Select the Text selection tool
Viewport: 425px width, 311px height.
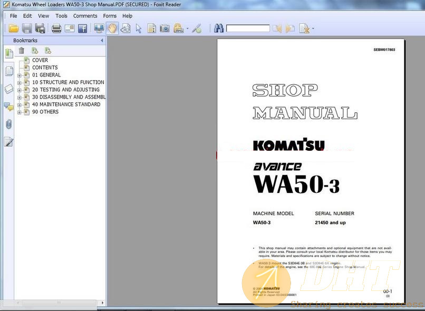click(151, 28)
